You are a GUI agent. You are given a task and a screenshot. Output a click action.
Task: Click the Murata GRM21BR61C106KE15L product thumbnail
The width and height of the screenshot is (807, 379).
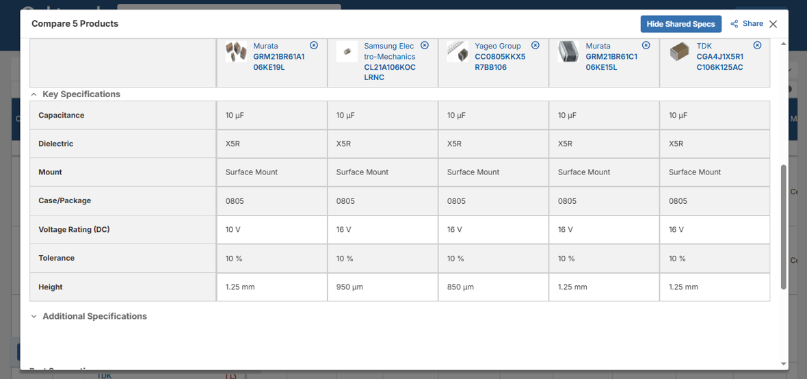coord(569,52)
